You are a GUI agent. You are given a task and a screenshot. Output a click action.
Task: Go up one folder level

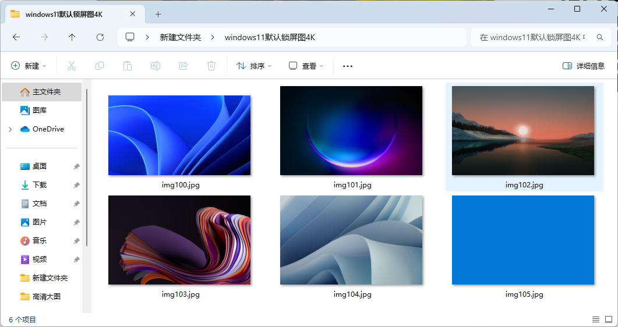coord(72,37)
